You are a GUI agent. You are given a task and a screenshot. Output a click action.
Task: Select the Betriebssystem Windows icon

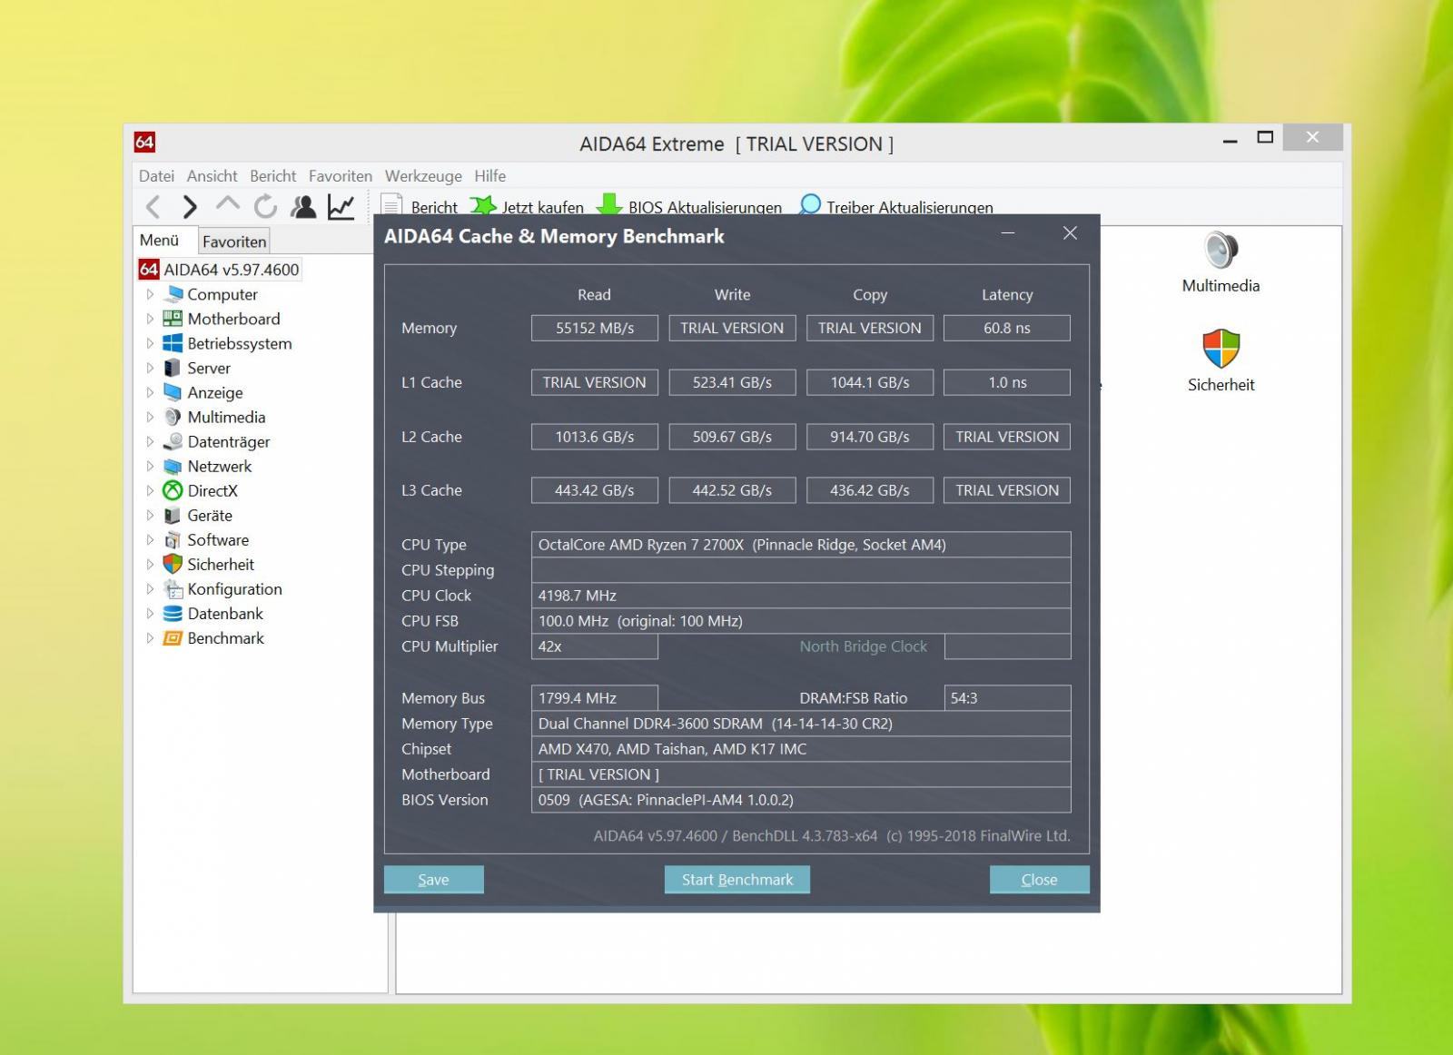(173, 343)
